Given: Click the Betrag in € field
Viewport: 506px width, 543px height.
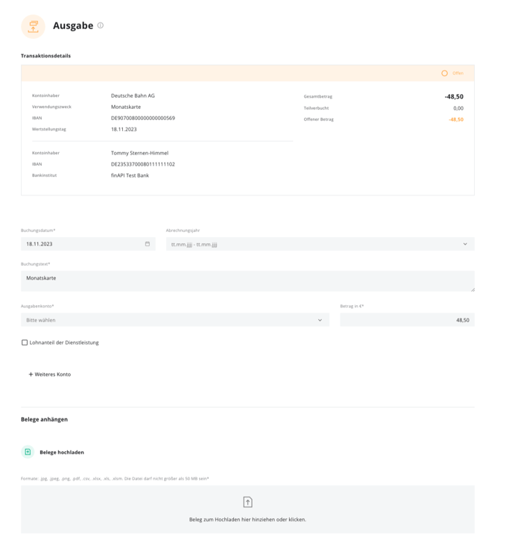Looking at the screenshot, I should [408, 320].
